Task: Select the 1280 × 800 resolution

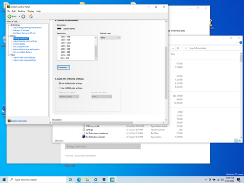Action: 65,46
